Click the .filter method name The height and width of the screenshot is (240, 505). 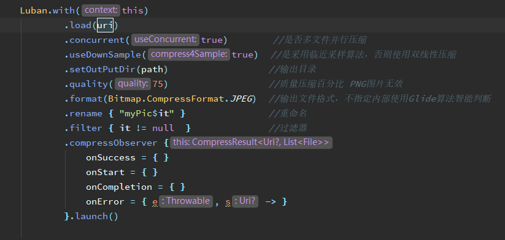83,128
